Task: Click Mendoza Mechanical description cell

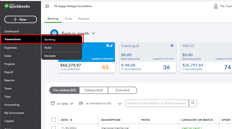Action: [x=115, y=128]
